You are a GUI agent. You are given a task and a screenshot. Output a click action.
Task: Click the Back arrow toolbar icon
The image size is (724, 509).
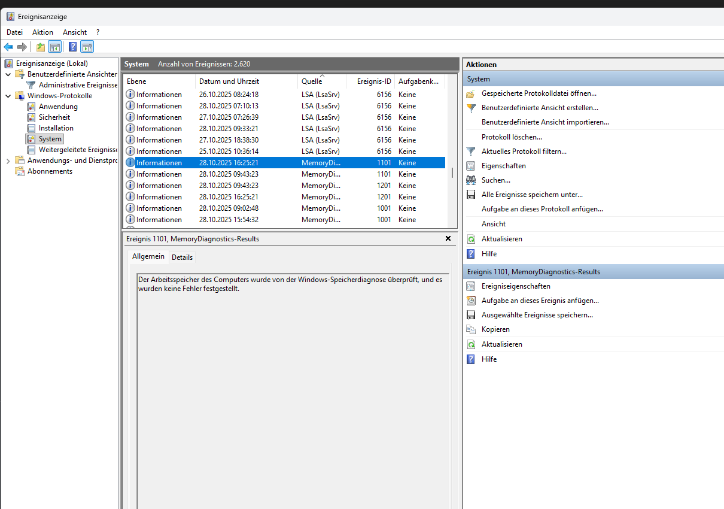8,47
